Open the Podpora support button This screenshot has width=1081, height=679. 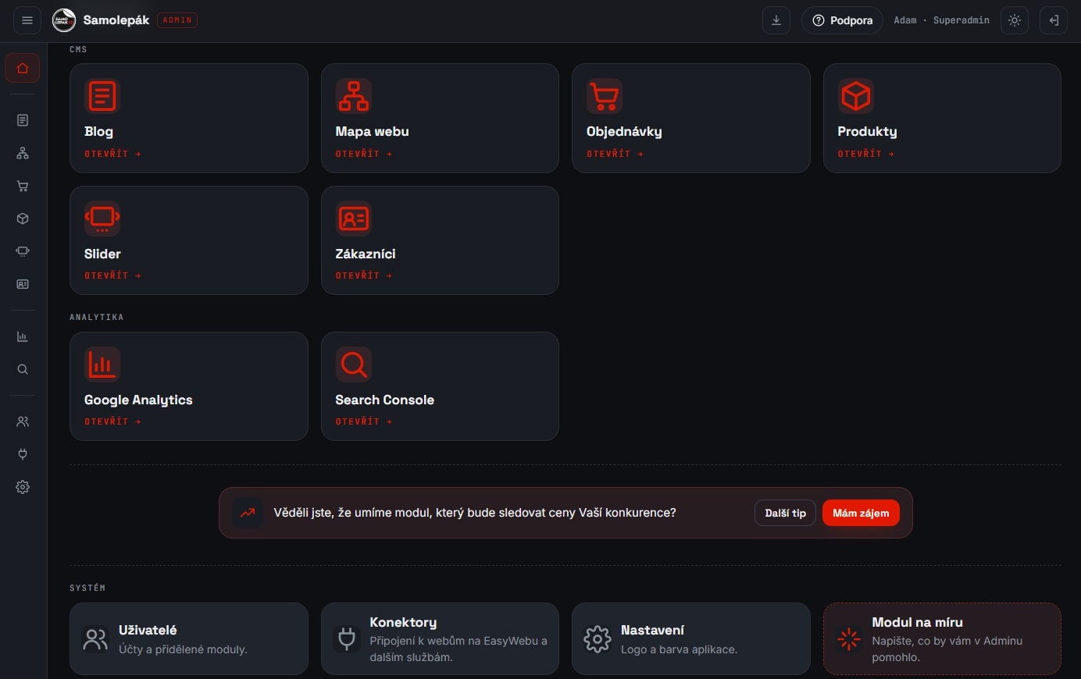tap(842, 20)
